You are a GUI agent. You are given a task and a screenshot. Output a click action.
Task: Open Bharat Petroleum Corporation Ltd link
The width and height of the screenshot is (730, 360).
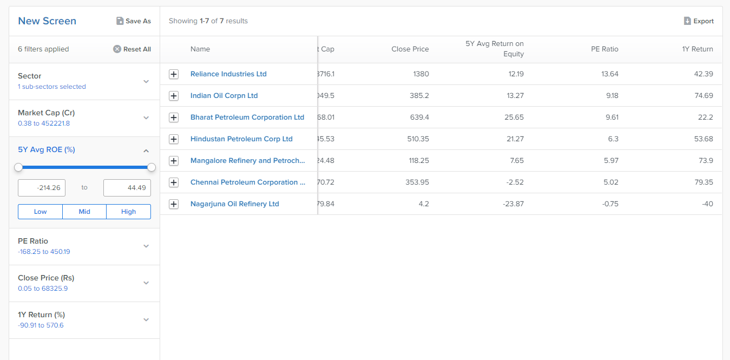(x=247, y=117)
